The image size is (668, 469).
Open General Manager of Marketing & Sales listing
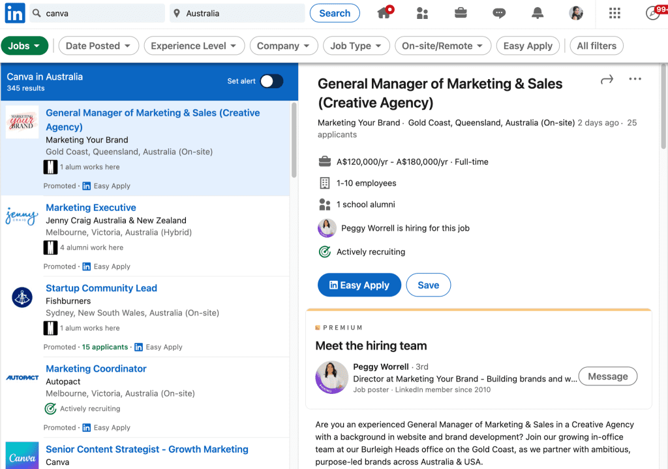[x=153, y=120]
